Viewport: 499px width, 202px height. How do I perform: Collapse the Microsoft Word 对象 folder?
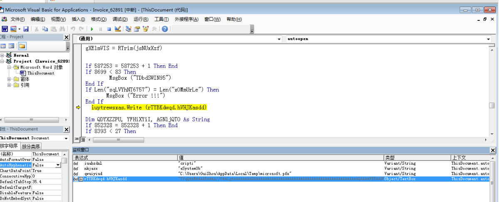[10, 67]
